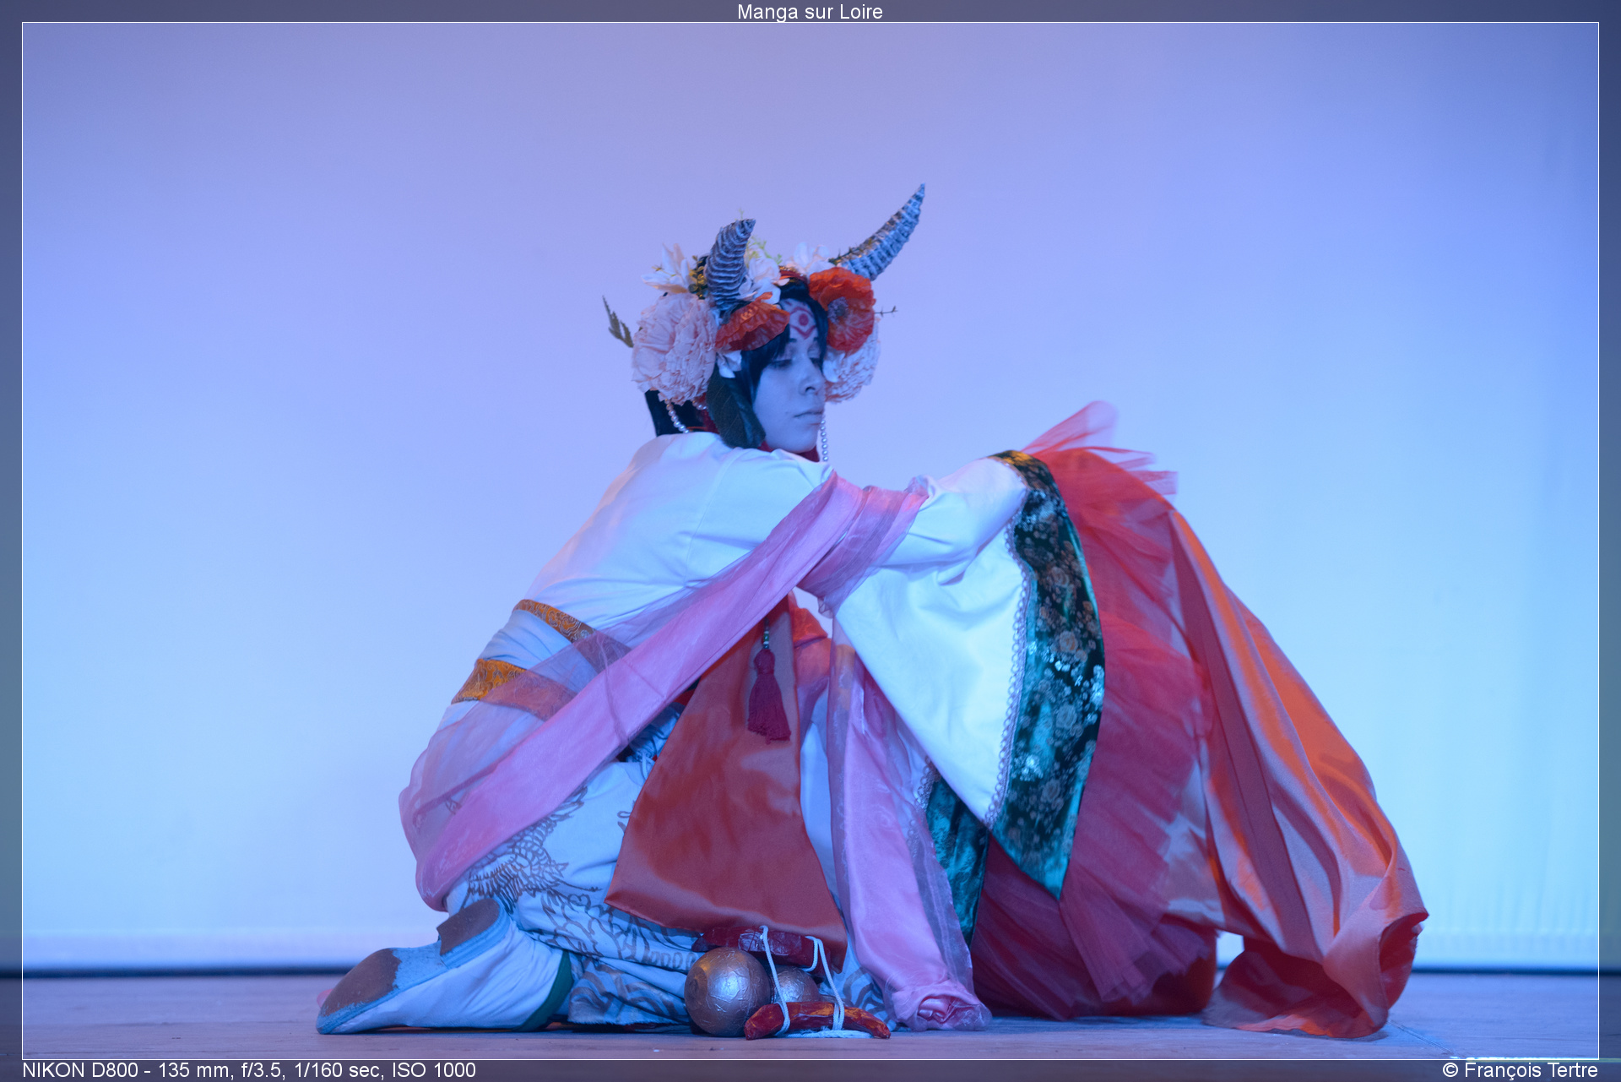The width and height of the screenshot is (1621, 1082).
Task: Click the cosplayer photo
Action: (810, 541)
